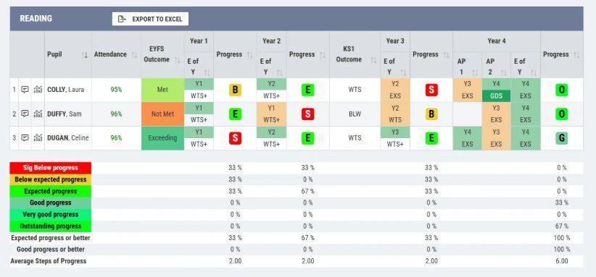Open chart icon for COLLY, Laura

tap(38, 90)
